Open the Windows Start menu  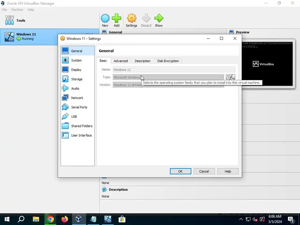pos(7,219)
